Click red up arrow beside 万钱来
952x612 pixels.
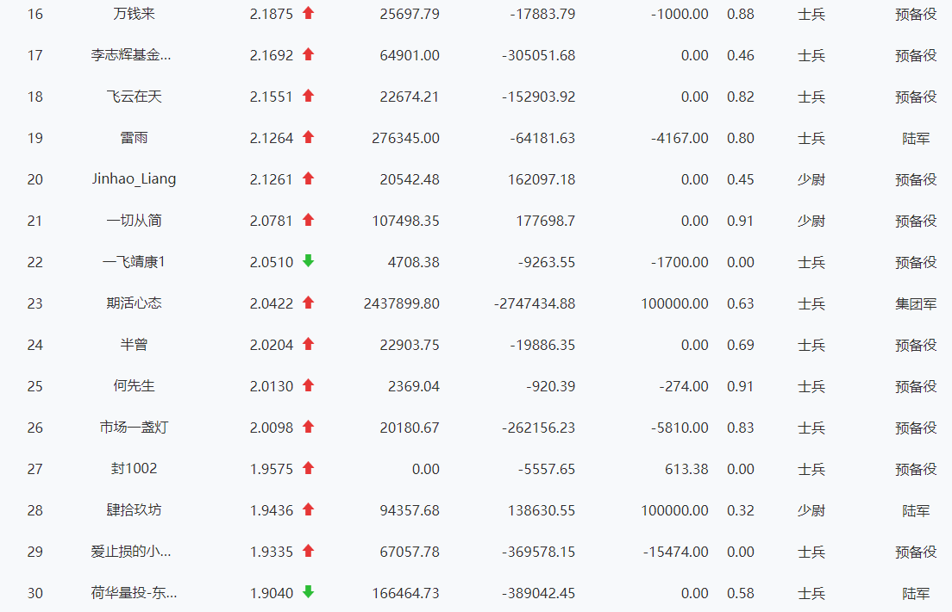[308, 13]
